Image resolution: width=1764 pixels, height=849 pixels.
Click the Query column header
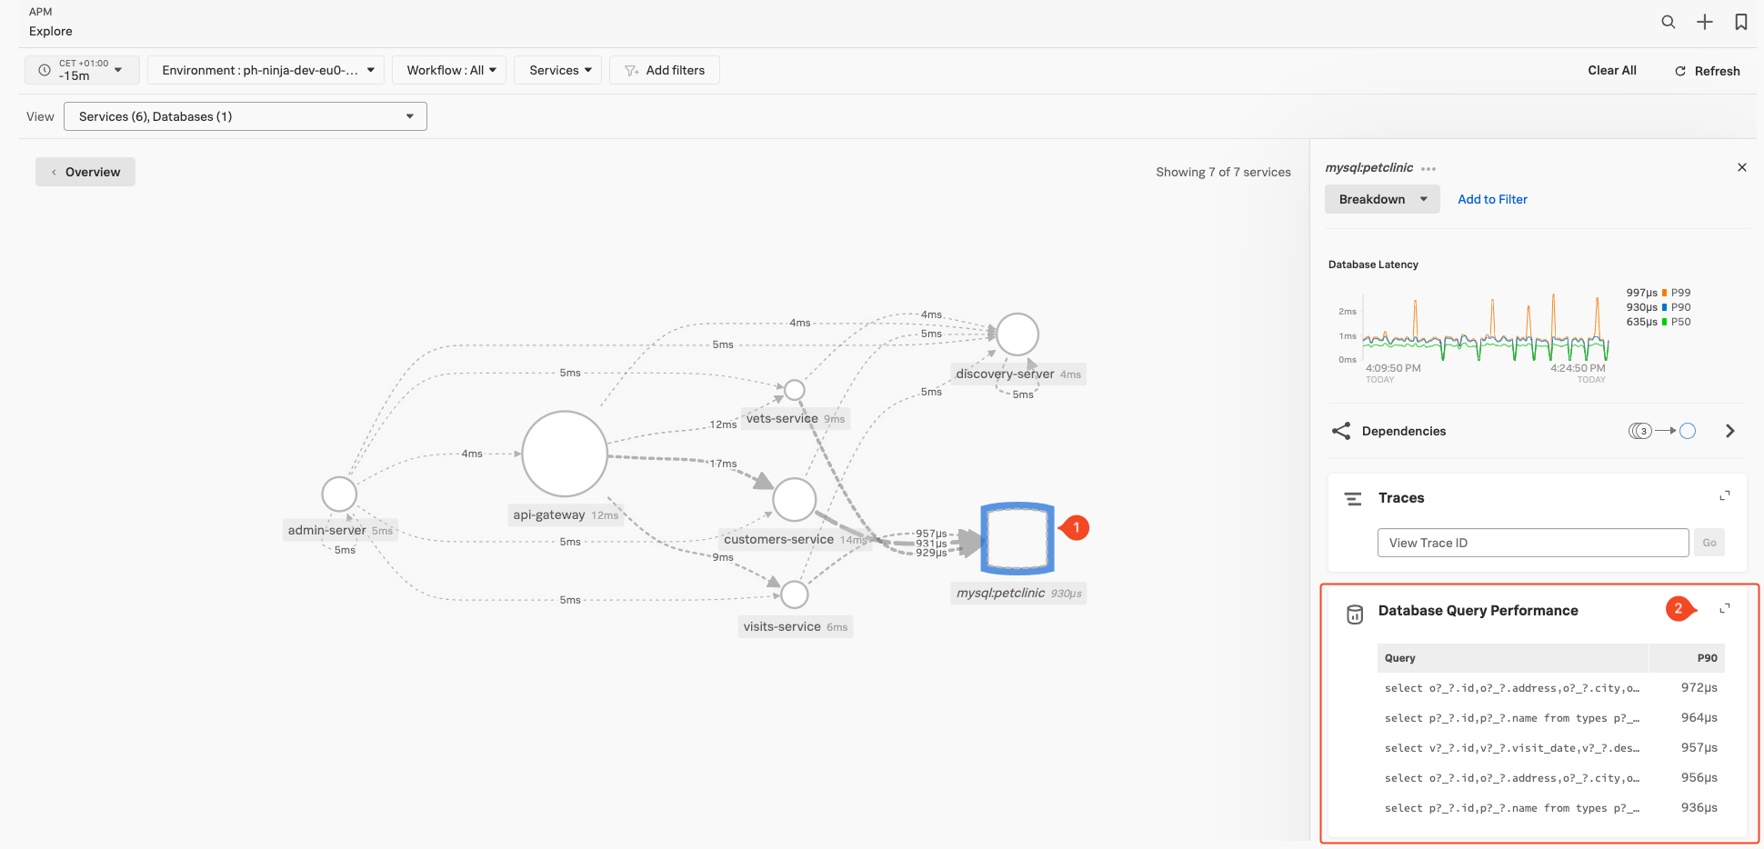(1512, 658)
